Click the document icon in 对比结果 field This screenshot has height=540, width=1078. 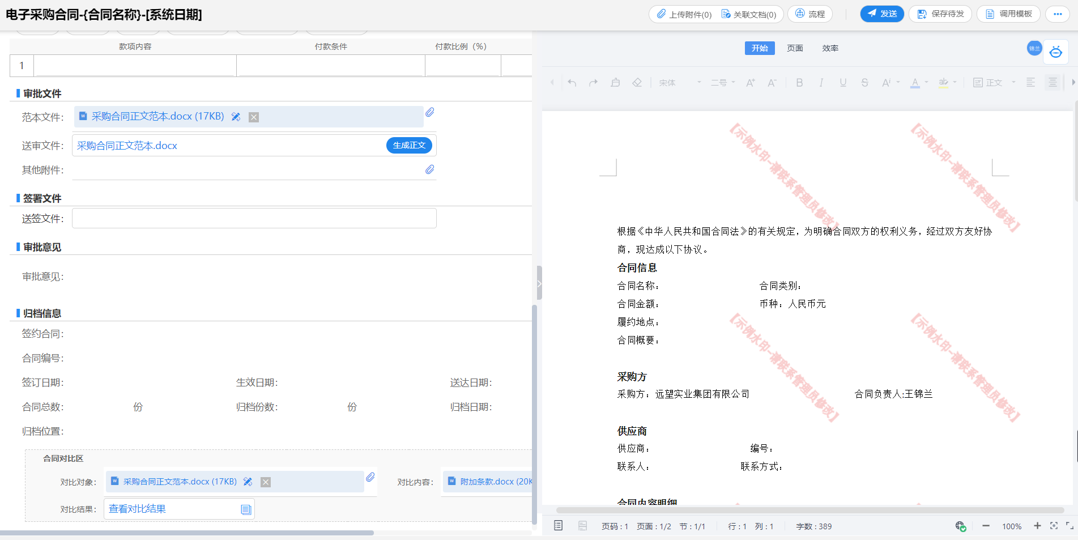[246, 509]
